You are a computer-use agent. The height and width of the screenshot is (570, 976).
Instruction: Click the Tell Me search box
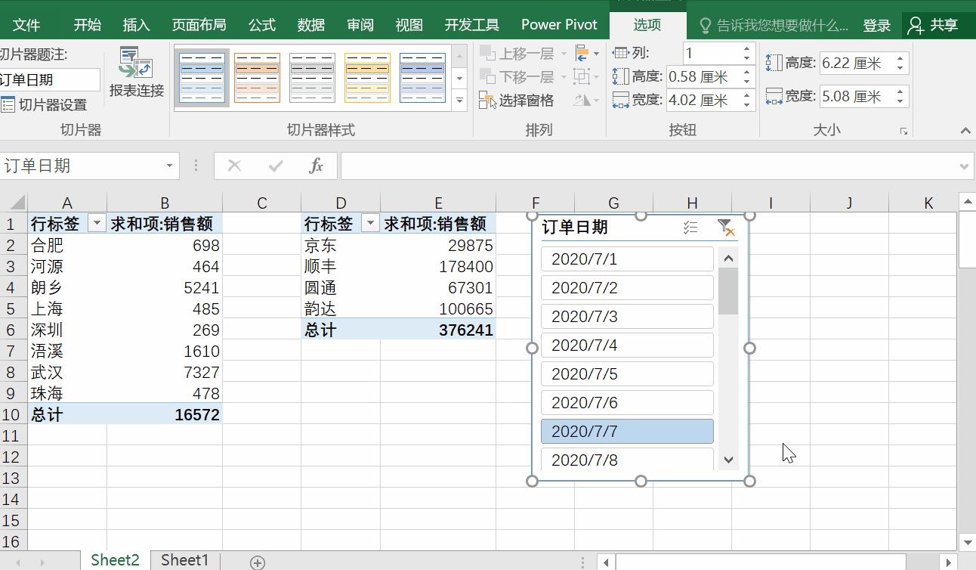pos(774,26)
